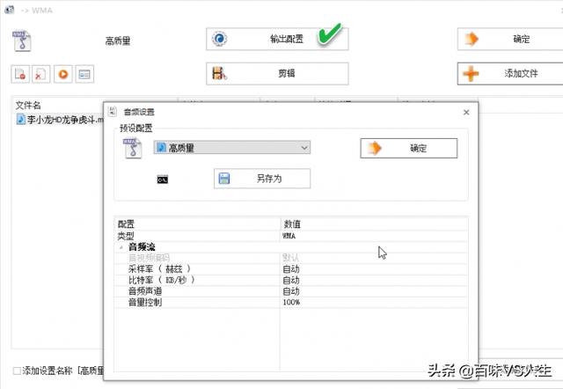563x389 pixels.
Task: Open the 高质量 preset dropdown
Action: (x=232, y=148)
